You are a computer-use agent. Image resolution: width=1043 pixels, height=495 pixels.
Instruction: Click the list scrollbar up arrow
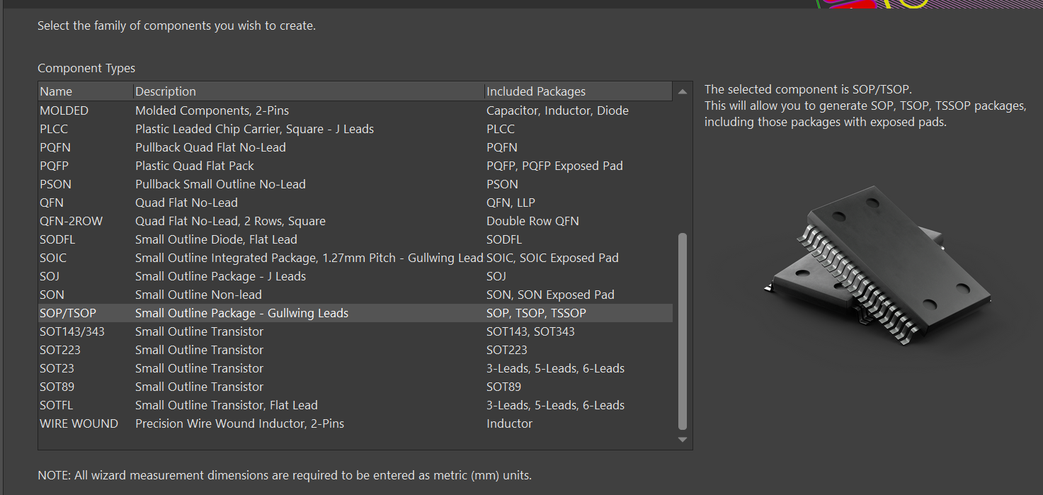[x=683, y=91]
